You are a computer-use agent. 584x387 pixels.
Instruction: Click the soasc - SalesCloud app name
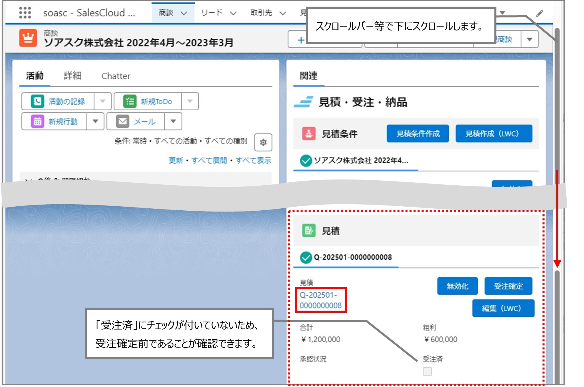89,13
